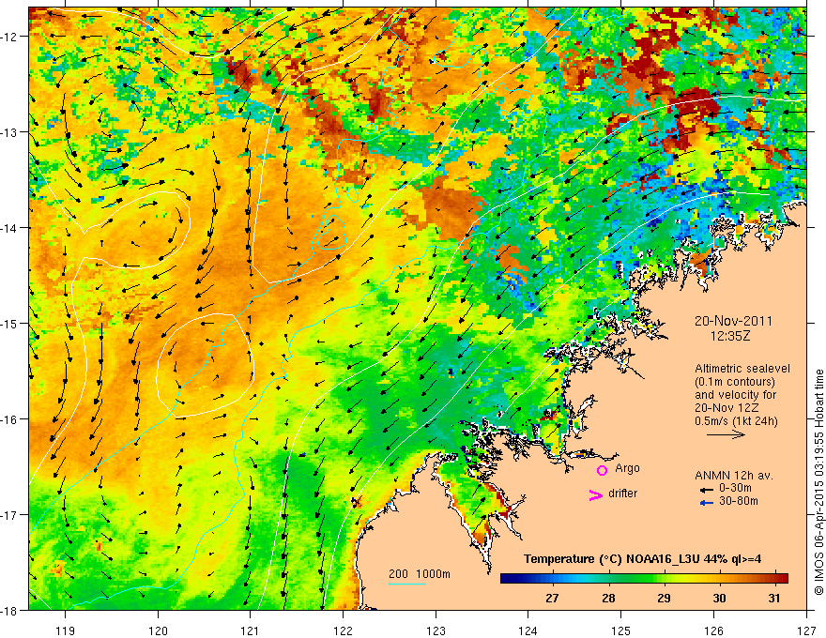The width and height of the screenshot is (826, 638).
Task: Click the color bar value 29
Action: (664, 598)
